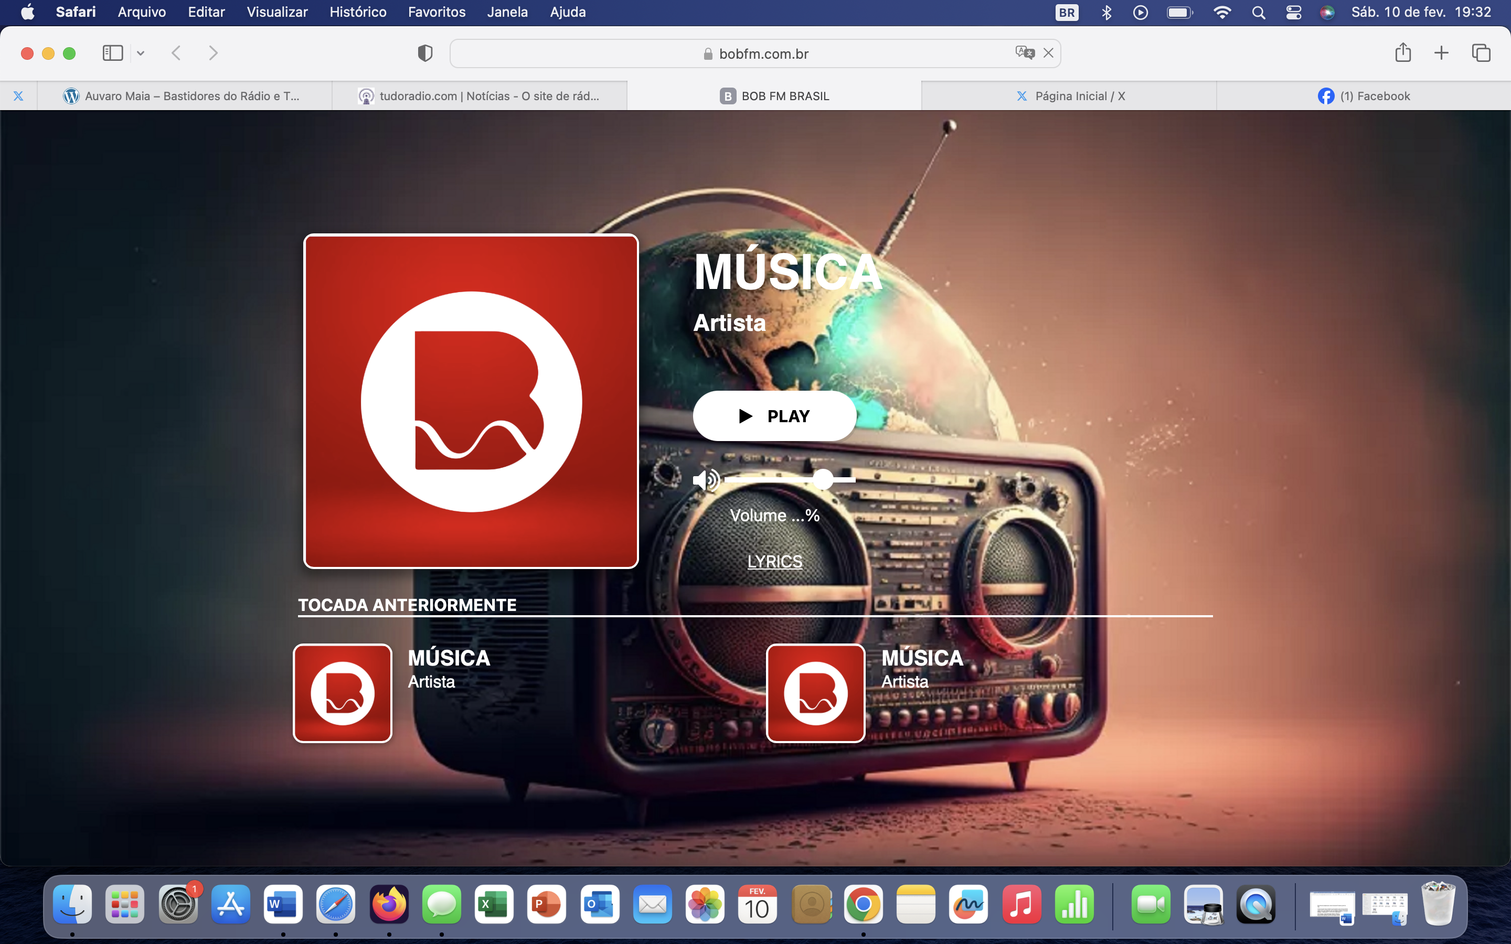Stop loading with address bar X icon
This screenshot has height=944, width=1511.
1048,53
